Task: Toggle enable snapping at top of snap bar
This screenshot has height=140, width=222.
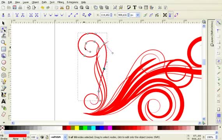Action: (x=218, y=23)
